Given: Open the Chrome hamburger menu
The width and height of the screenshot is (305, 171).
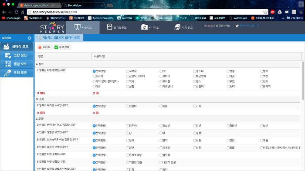Looking at the screenshot, I should pyautogui.click(x=301, y=12).
